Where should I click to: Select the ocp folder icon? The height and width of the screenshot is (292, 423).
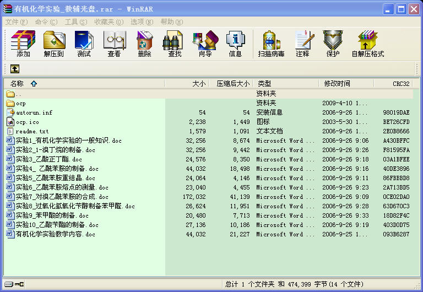click(10, 103)
